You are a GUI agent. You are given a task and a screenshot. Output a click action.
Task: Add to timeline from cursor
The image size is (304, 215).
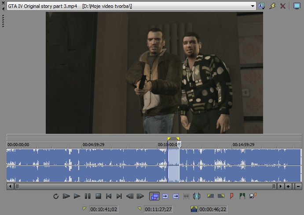click(x=165, y=196)
